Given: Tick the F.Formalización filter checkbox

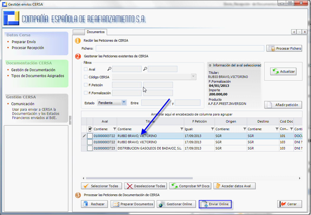Looking at the screenshot, I should pos(86,93).
